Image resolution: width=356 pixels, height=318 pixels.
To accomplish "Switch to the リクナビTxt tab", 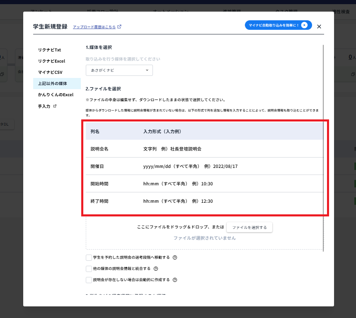I will pos(51,49).
